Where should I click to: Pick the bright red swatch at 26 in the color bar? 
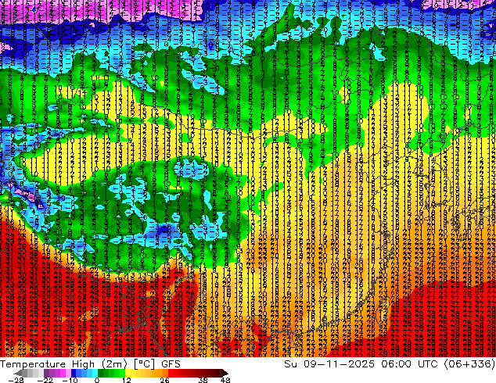coord(171,373)
